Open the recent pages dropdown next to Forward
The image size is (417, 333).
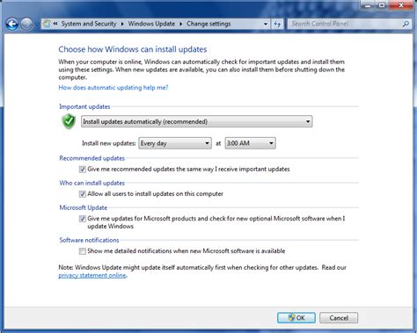click(37, 25)
